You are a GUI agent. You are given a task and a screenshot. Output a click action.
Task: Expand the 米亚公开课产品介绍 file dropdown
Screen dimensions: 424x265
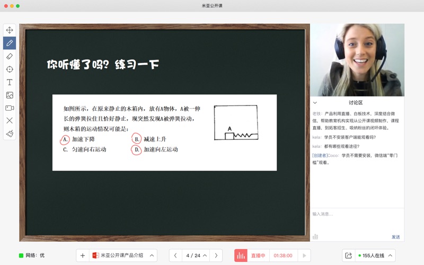point(152,255)
